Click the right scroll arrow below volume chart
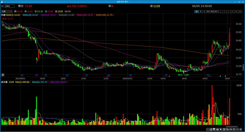Screen dimensions: 245x132 point(242,127)
